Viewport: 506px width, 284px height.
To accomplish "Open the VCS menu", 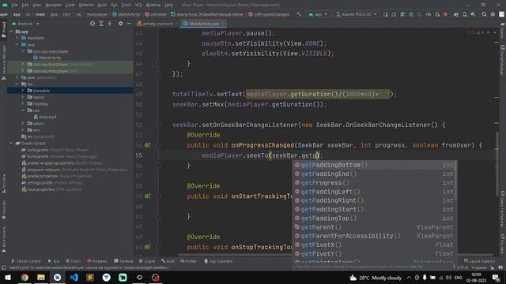I will click(138, 5).
